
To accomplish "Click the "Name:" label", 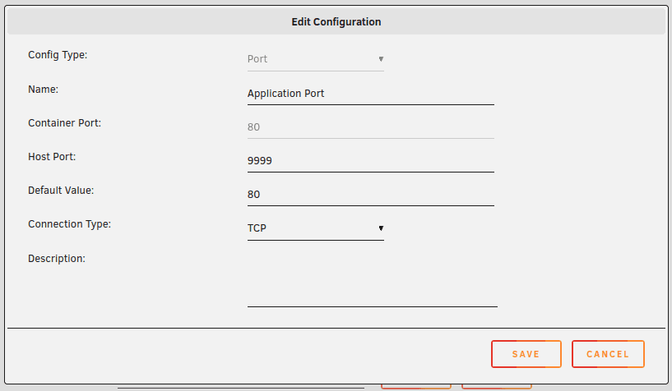I will click(44, 89).
